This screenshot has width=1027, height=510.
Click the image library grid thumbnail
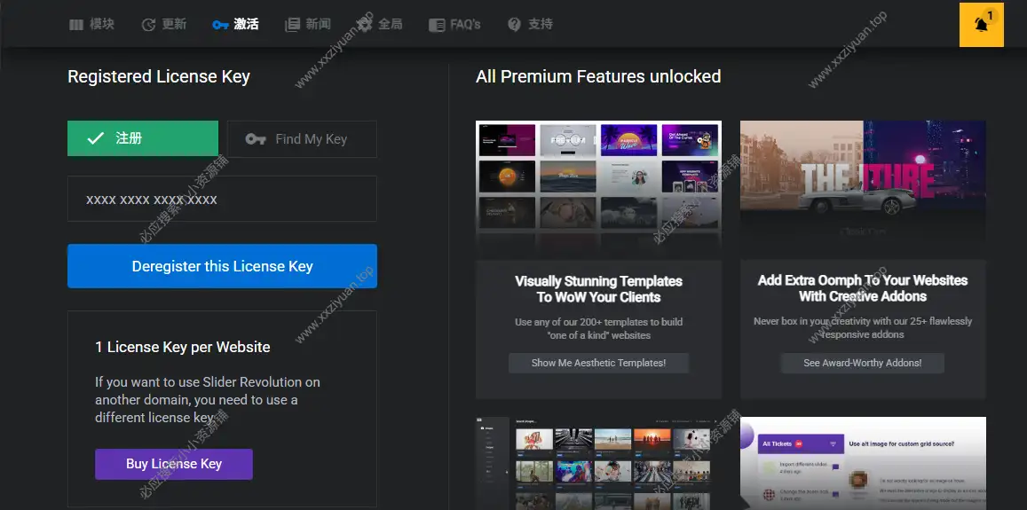click(598, 461)
